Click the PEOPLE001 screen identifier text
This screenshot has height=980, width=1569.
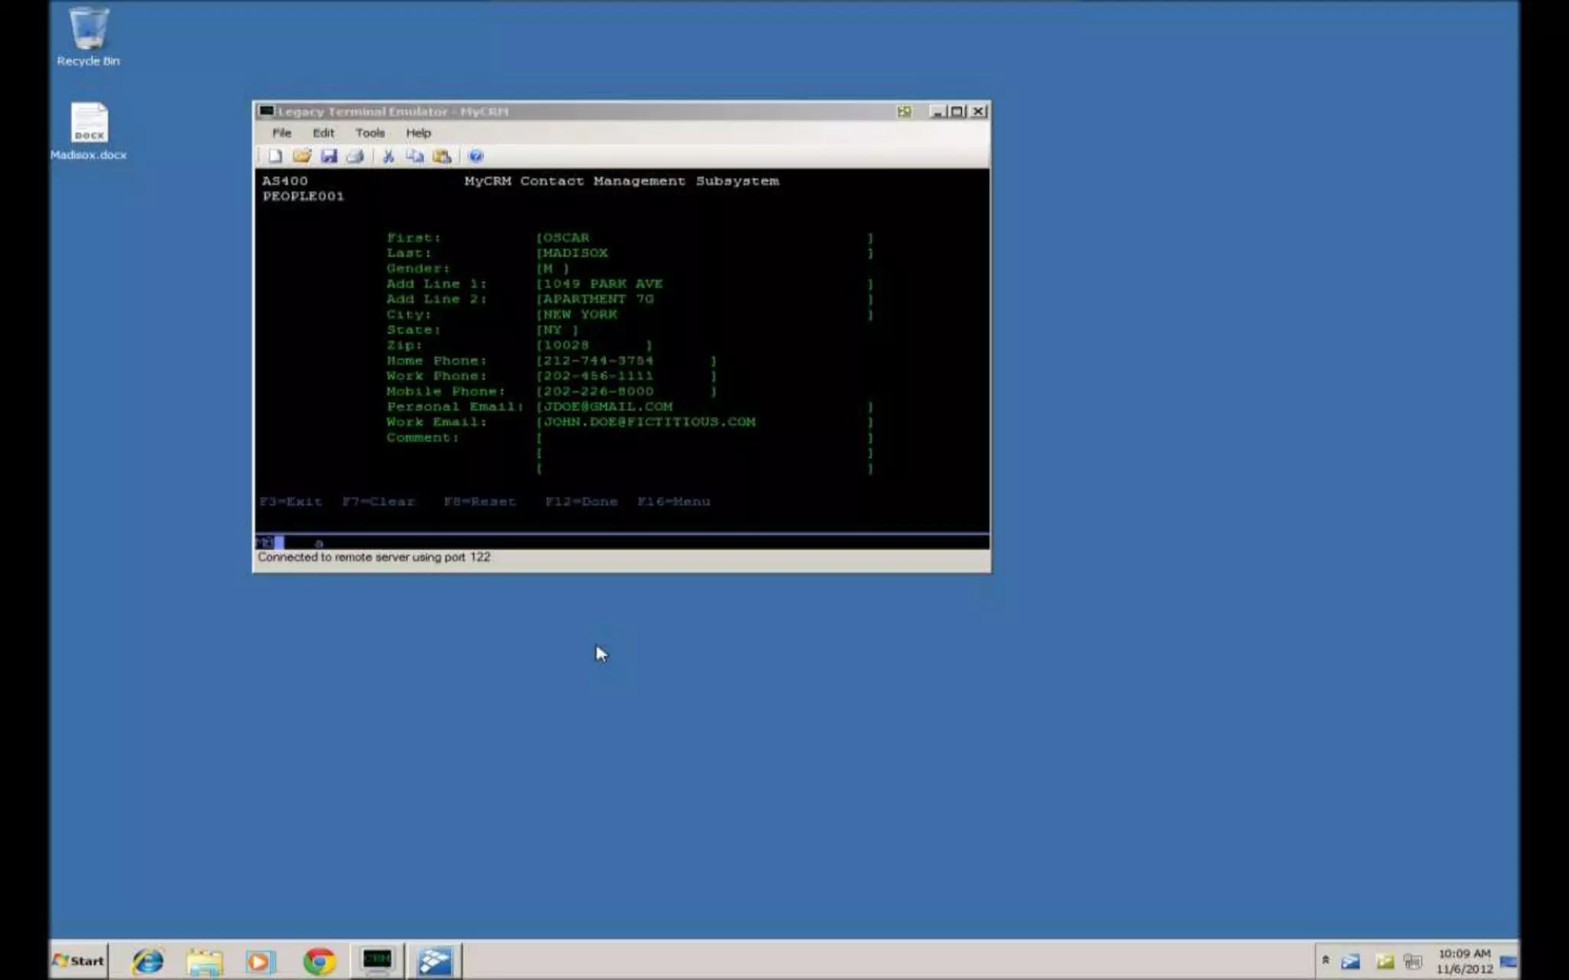point(303,197)
